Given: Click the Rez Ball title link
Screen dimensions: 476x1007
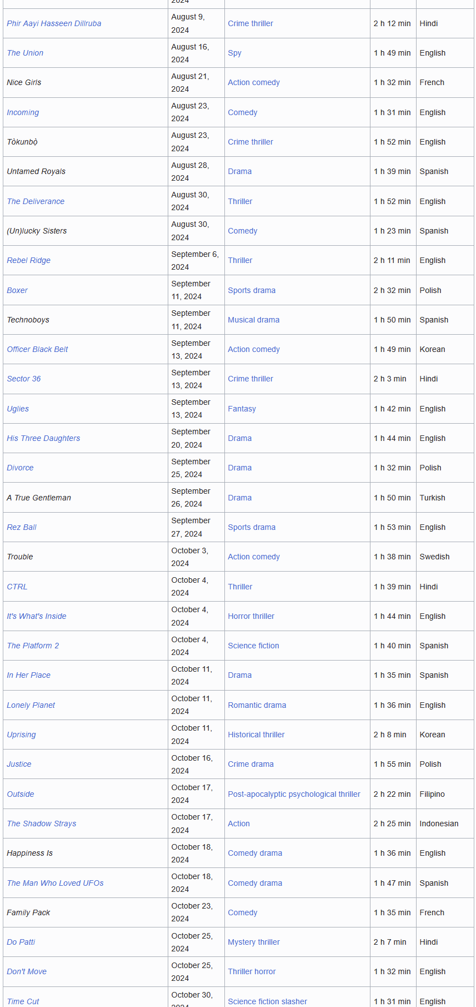Looking at the screenshot, I should (x=22, y=527).
